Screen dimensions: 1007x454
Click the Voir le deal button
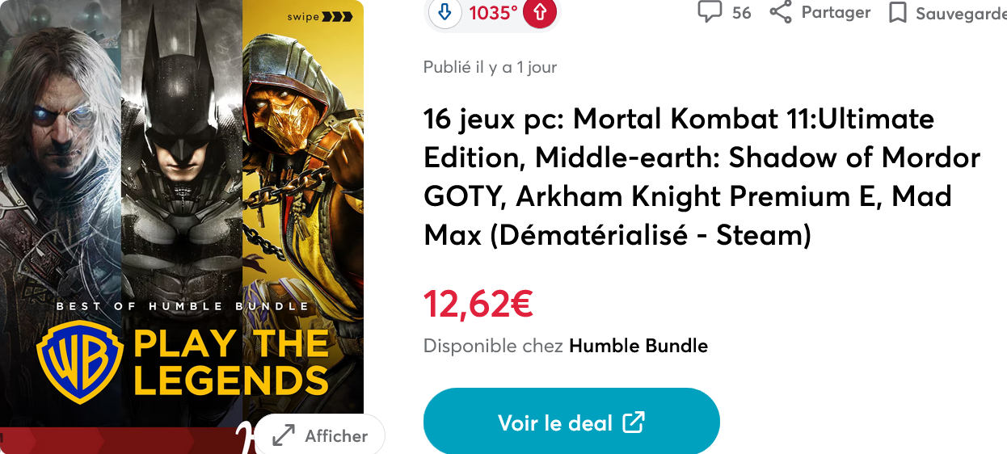coord(571,422)
